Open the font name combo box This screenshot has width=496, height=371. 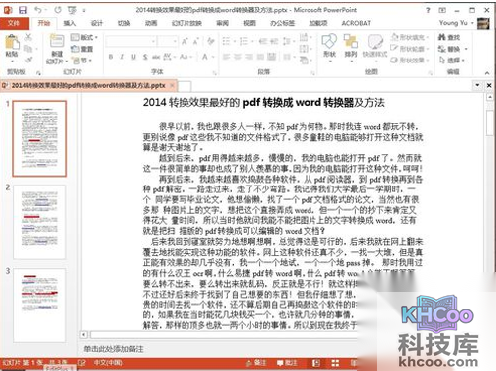pos(131,42)
